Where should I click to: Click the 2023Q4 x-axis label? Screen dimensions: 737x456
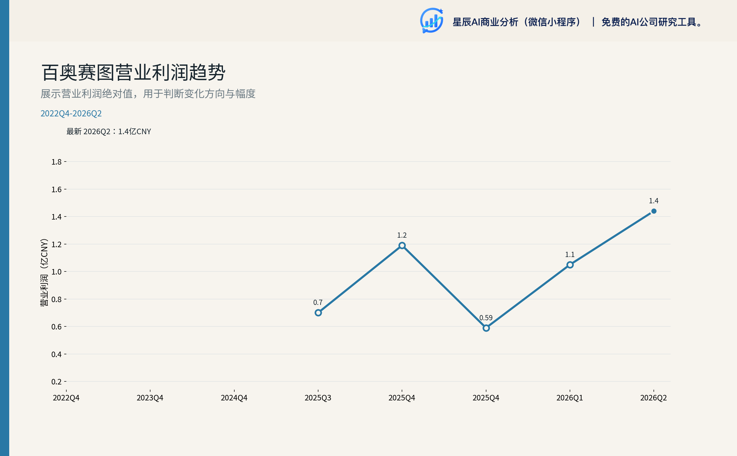tap(150, 398)
